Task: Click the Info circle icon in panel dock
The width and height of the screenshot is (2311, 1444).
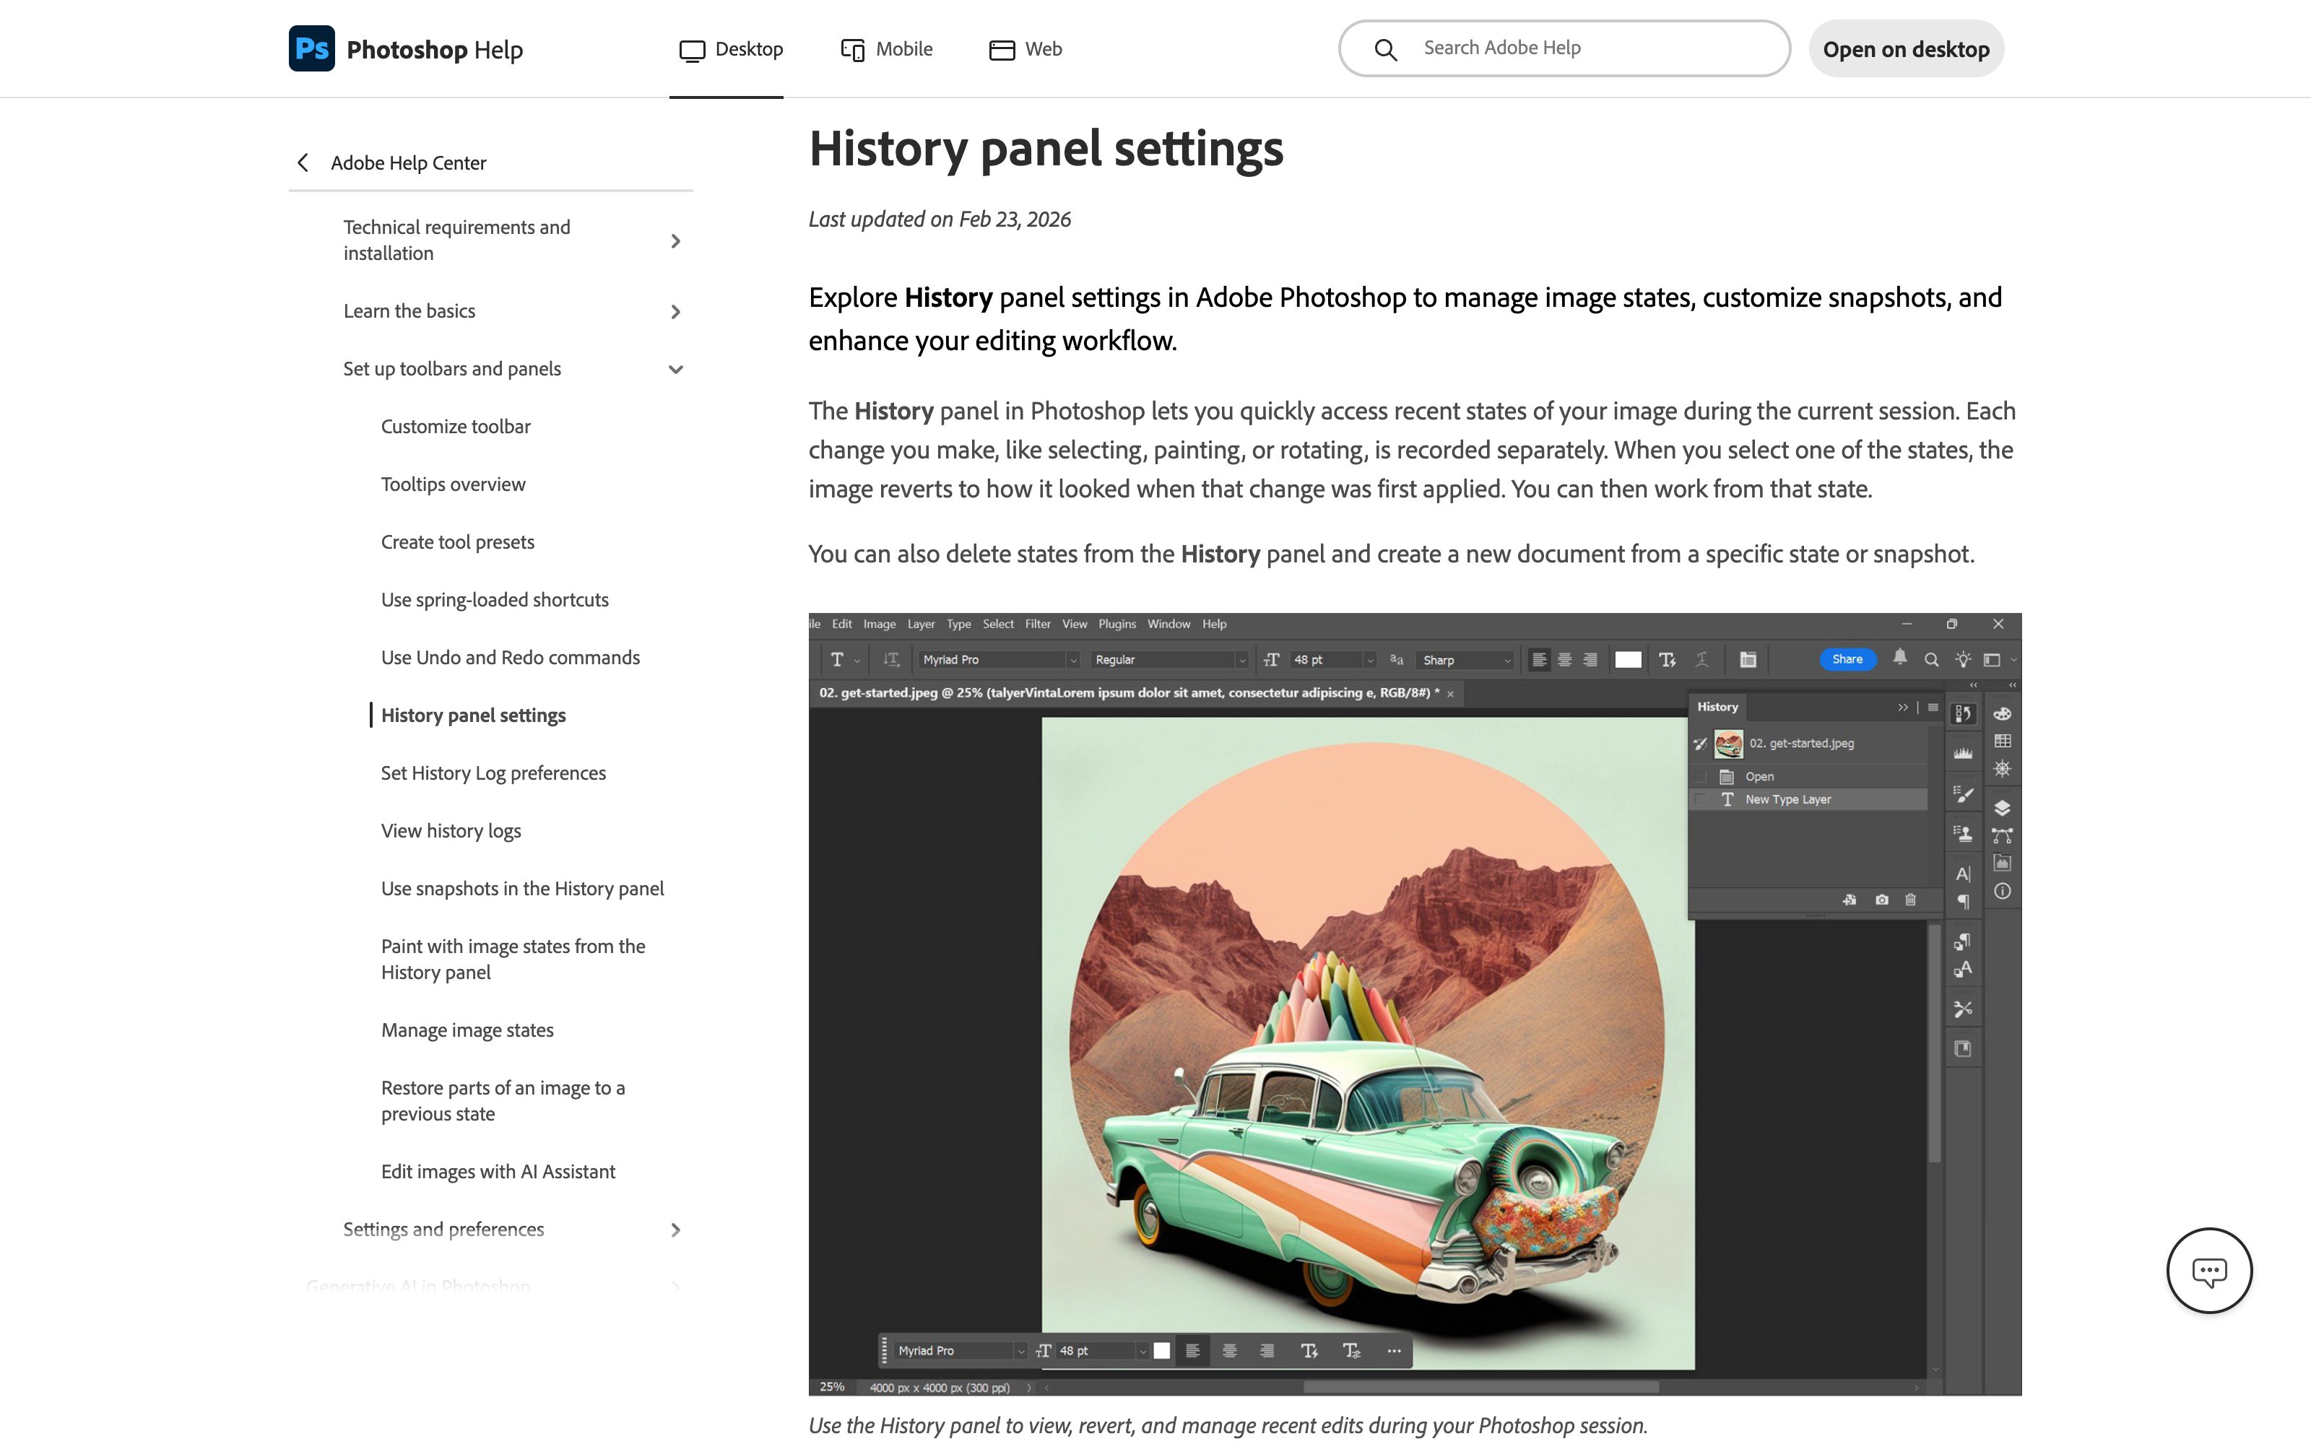Action: tap(2003, 891)
